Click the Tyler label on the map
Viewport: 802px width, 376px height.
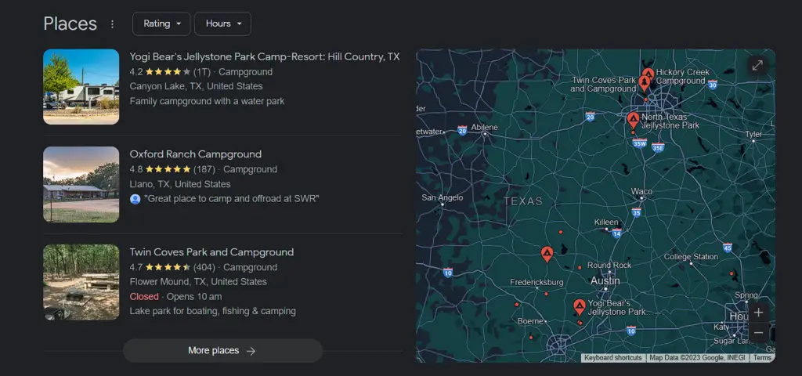(x=753, y=134)
